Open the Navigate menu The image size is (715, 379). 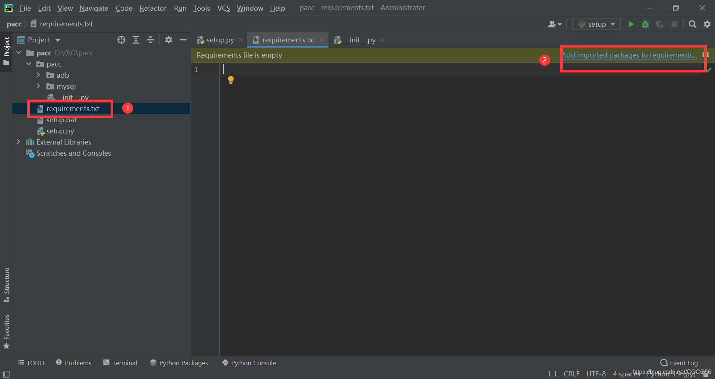click(94, 8)
